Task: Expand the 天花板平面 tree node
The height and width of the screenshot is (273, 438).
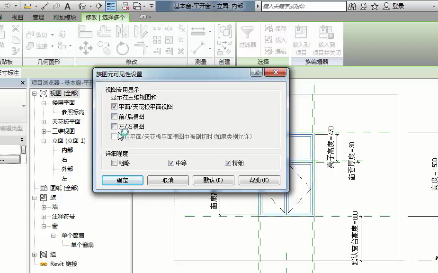Action: pos(44,122)
